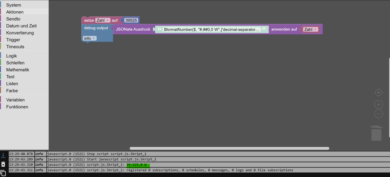Viewport: 390px width, 177px height.
Task: Center the Blockly workspace with the crosshair icon
Action: click(379, 93)
